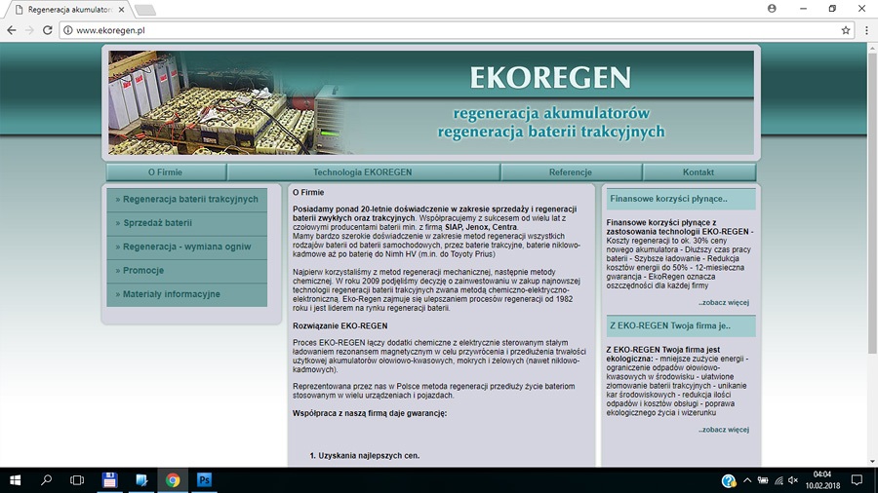Viewport: 878px width, 493px height.
Task: Show hidden system tray icons
Action: [x=746, y=480]
